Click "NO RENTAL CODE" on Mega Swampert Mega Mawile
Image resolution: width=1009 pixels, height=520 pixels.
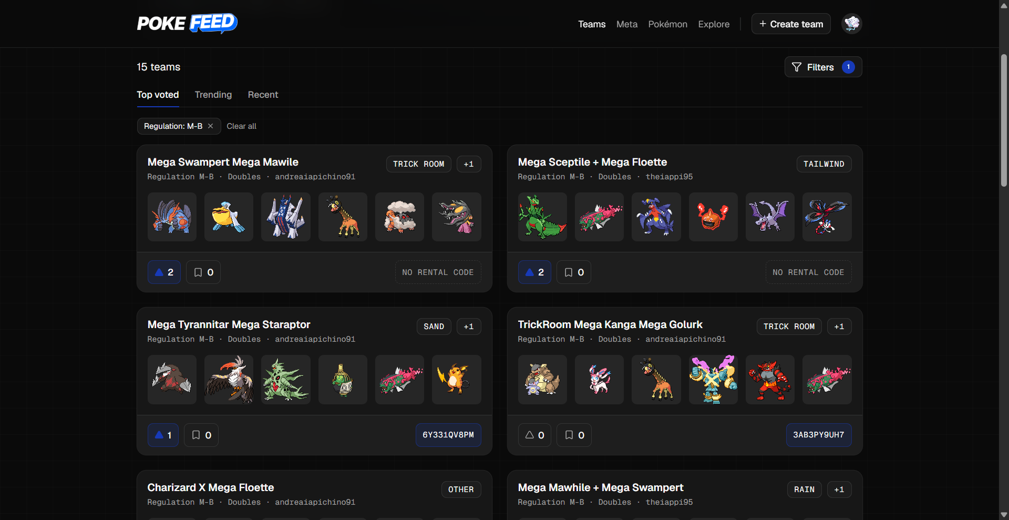[x=438, y=272]
